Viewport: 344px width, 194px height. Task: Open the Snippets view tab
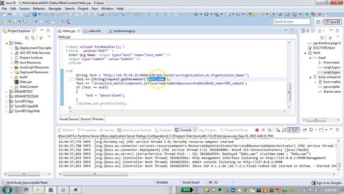click(x=163, y=130)
